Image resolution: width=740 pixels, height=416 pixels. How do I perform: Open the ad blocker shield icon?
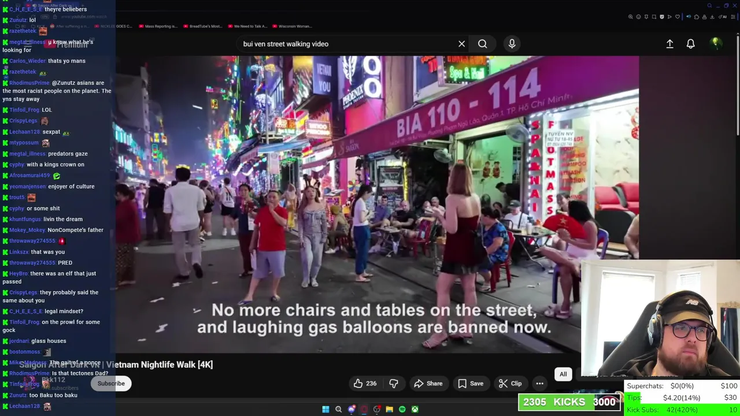662,17
